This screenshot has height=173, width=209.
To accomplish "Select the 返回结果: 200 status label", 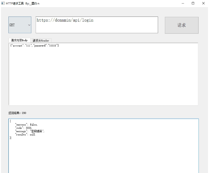I will [17, 113].
